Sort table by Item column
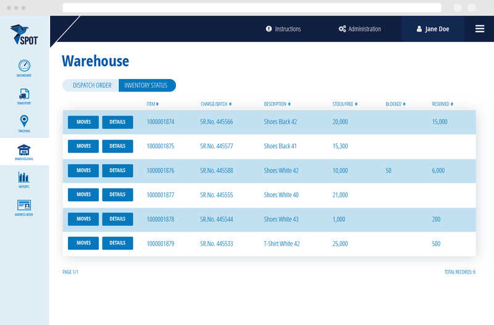This screenshot has height=325, width=494. pyautogui.click(x=153, y=104)
